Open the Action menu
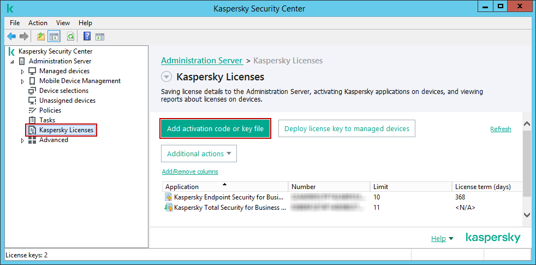536x265 pixels. click(x=38, y=23)
